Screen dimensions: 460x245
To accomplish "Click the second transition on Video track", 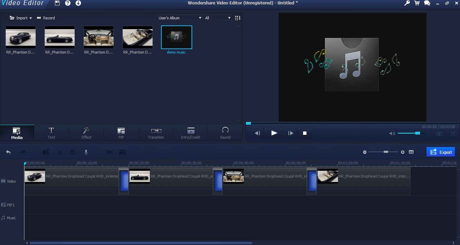I will 218,181.
